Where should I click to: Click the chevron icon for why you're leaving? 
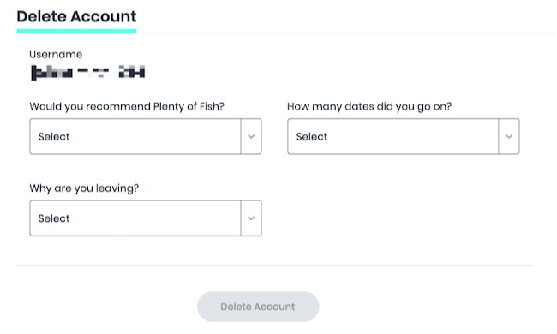(251, 218)
